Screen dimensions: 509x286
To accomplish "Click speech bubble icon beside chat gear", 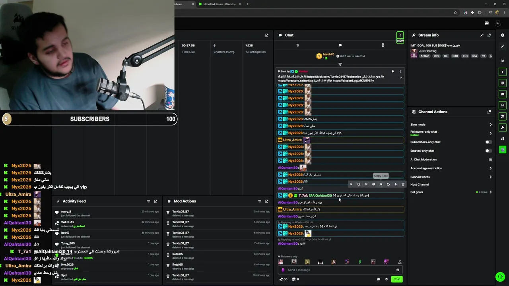I will [378, 279].
